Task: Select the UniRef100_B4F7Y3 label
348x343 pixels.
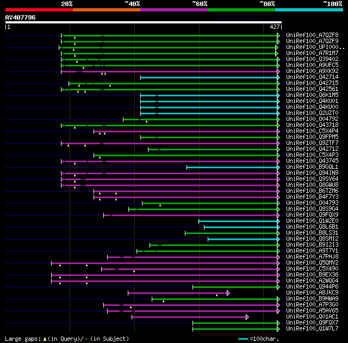Action: pyautogui.click(x=312, y=197)
